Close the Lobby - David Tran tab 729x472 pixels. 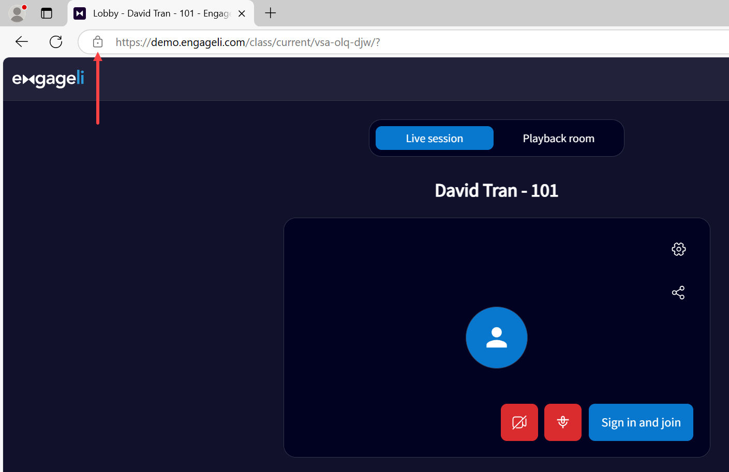pyautogui.click(x=242, y=13)
